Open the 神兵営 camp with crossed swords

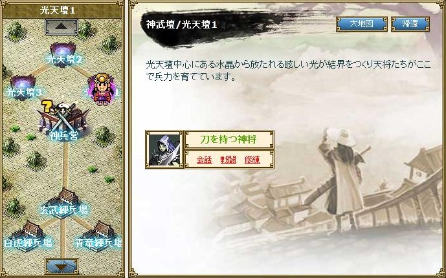click(63, 122)
